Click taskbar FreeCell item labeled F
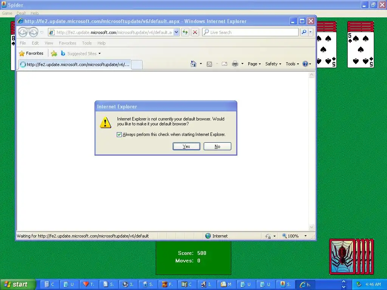The width and height of the screenshot is (387, 290). (x=167, y=284)
